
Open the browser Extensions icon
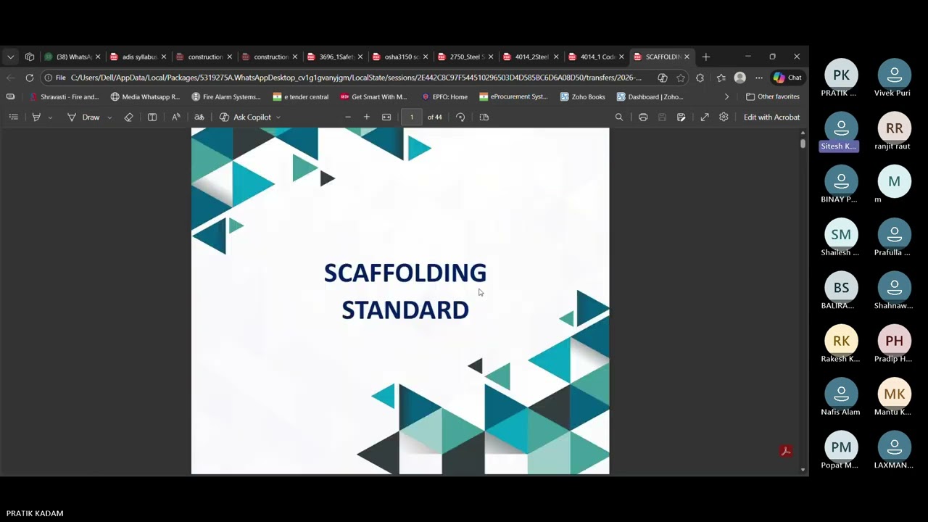700,78
